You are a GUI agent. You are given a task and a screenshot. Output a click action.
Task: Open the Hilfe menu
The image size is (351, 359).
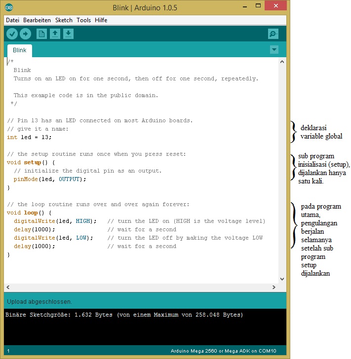pos(101,20)
